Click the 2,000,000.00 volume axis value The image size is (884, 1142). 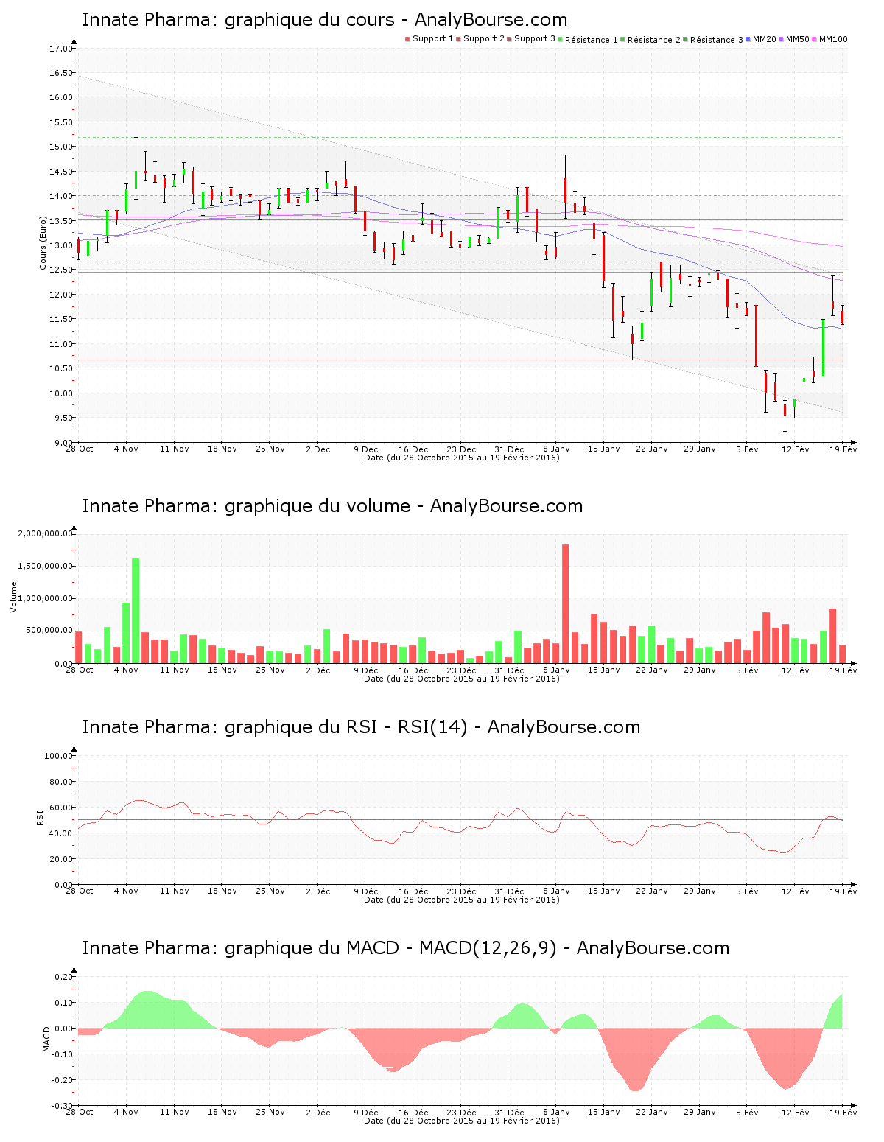pos(46,533)
